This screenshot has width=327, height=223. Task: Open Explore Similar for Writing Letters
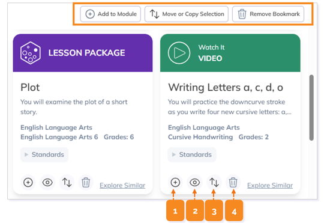(x=270, y=185)
